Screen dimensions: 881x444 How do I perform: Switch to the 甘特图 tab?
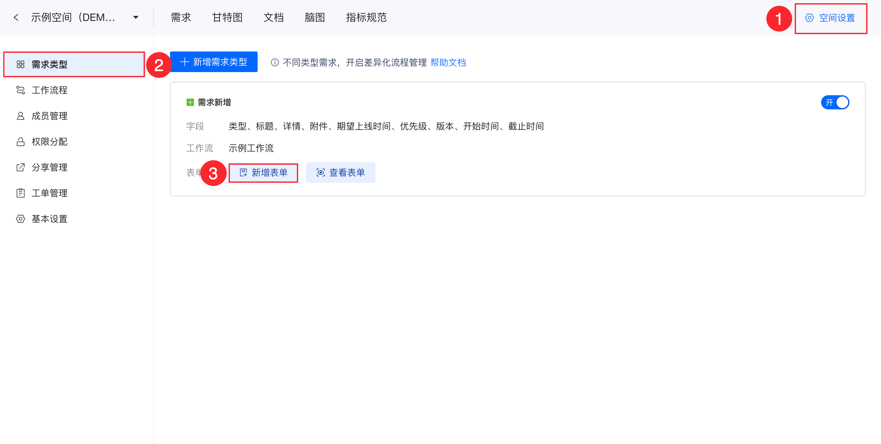[227, 17]
